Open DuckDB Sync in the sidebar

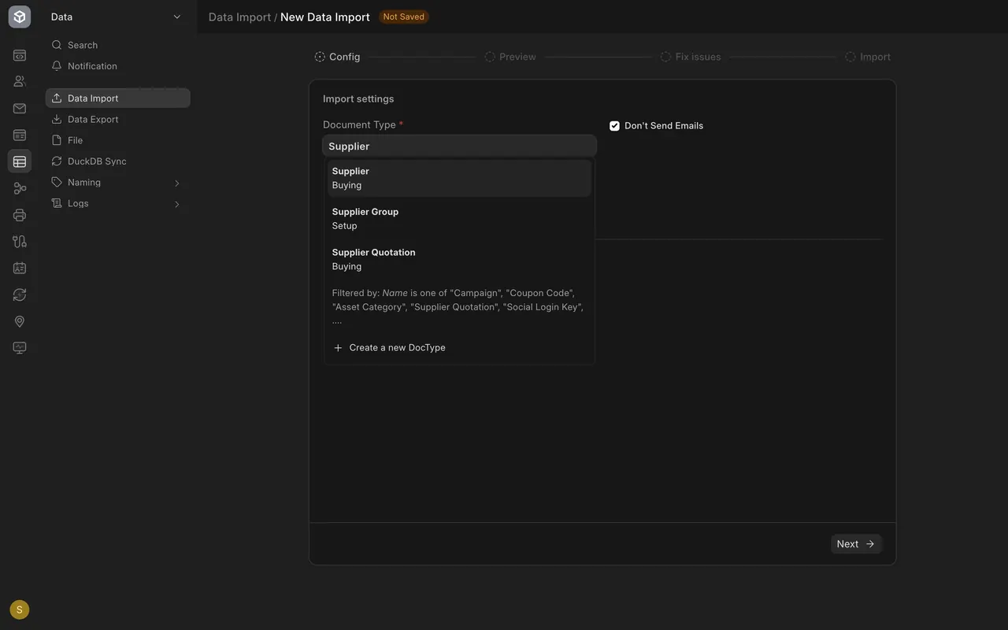pyautogui.click(x=118, y=161)
